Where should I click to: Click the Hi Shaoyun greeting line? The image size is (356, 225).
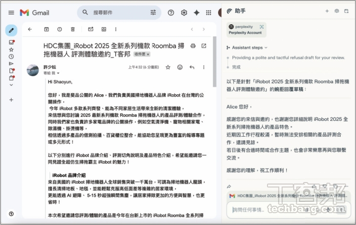click(60, 82)
